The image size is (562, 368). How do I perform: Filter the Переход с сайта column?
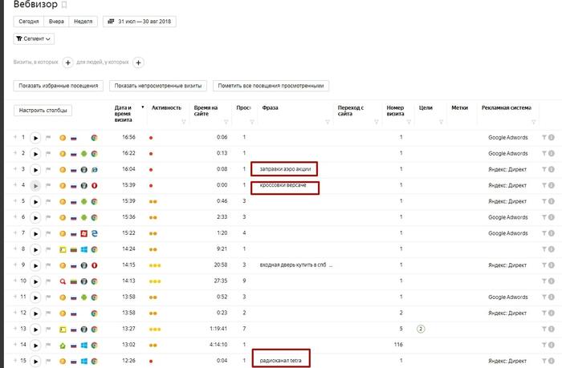click(377, 122)
